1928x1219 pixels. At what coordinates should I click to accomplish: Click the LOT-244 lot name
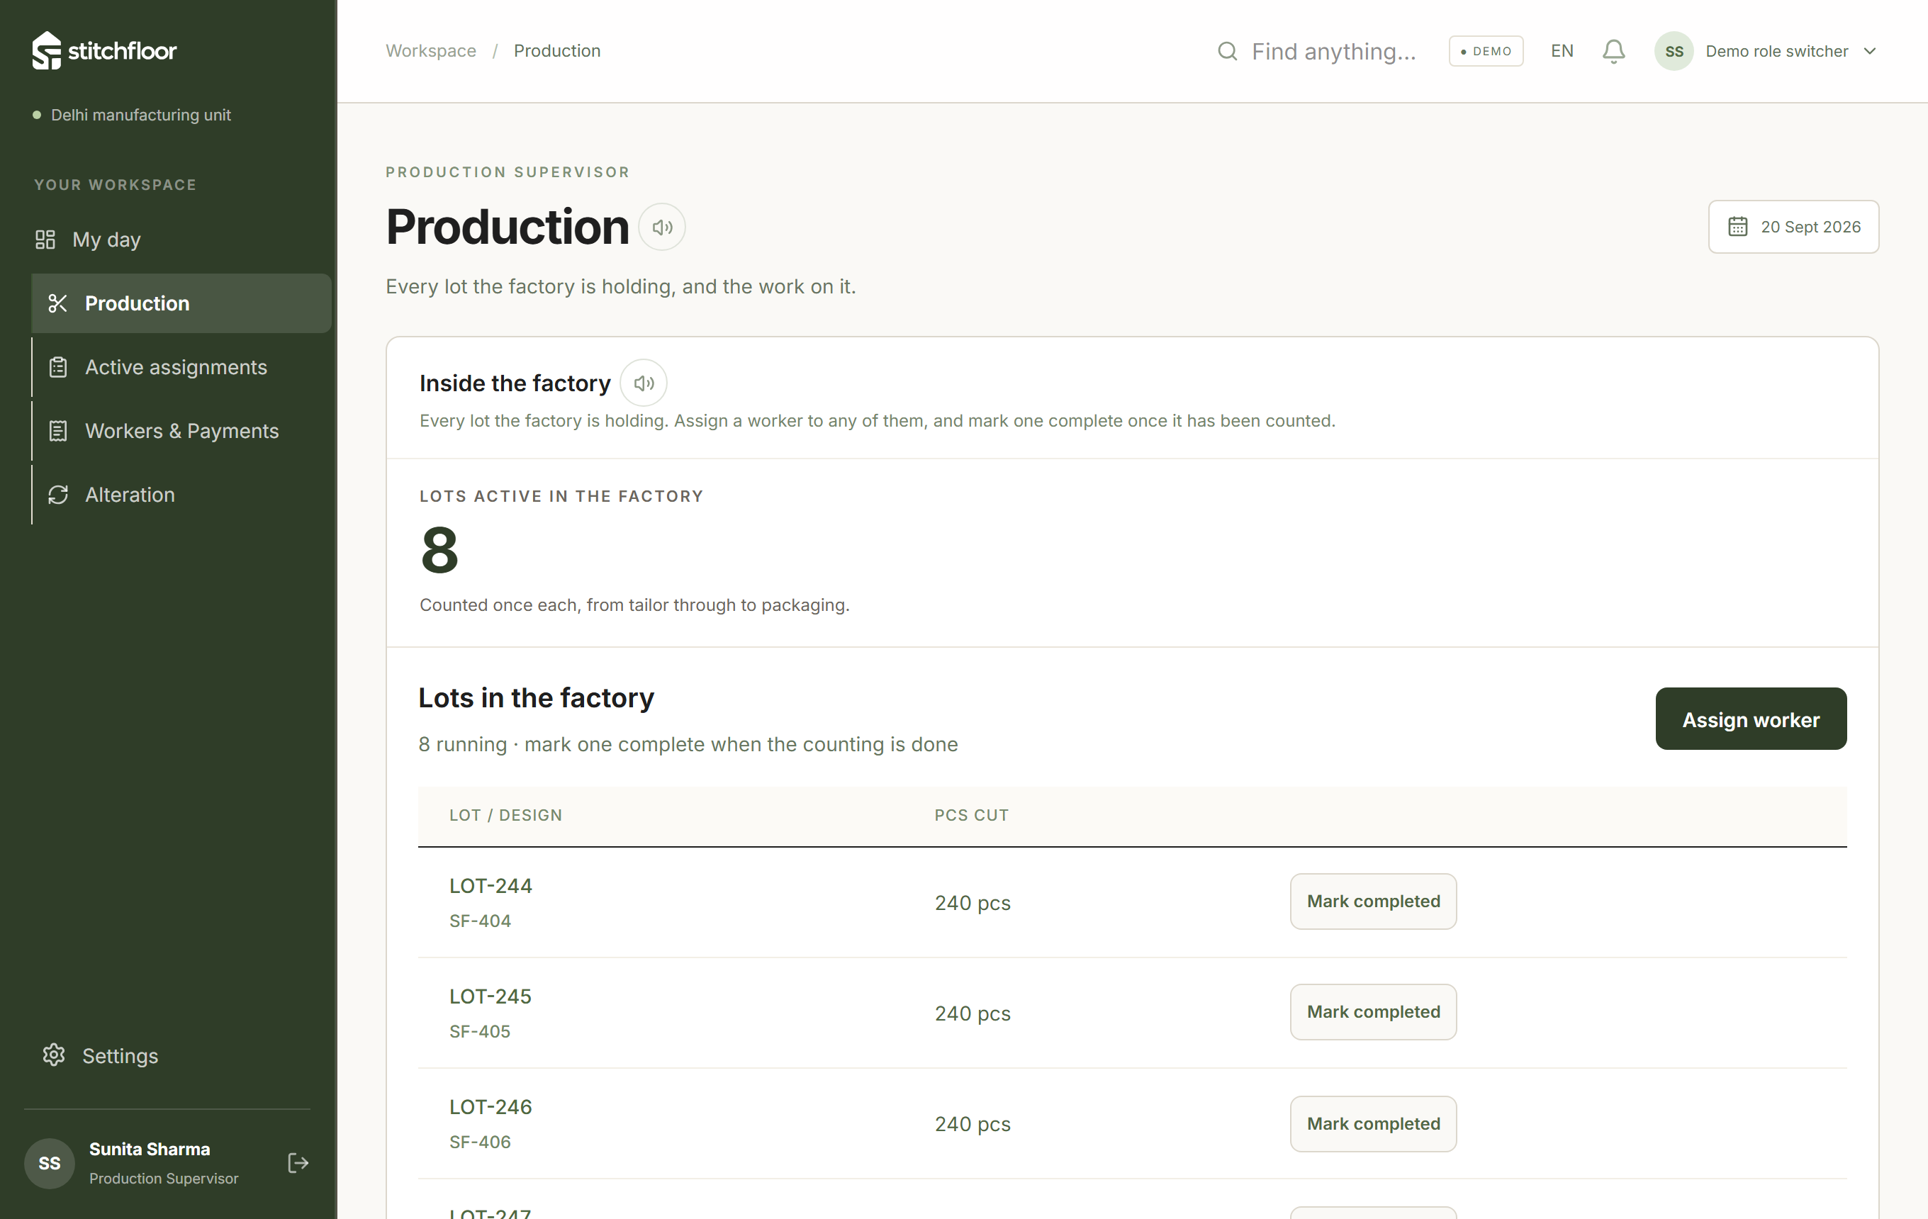491,886
